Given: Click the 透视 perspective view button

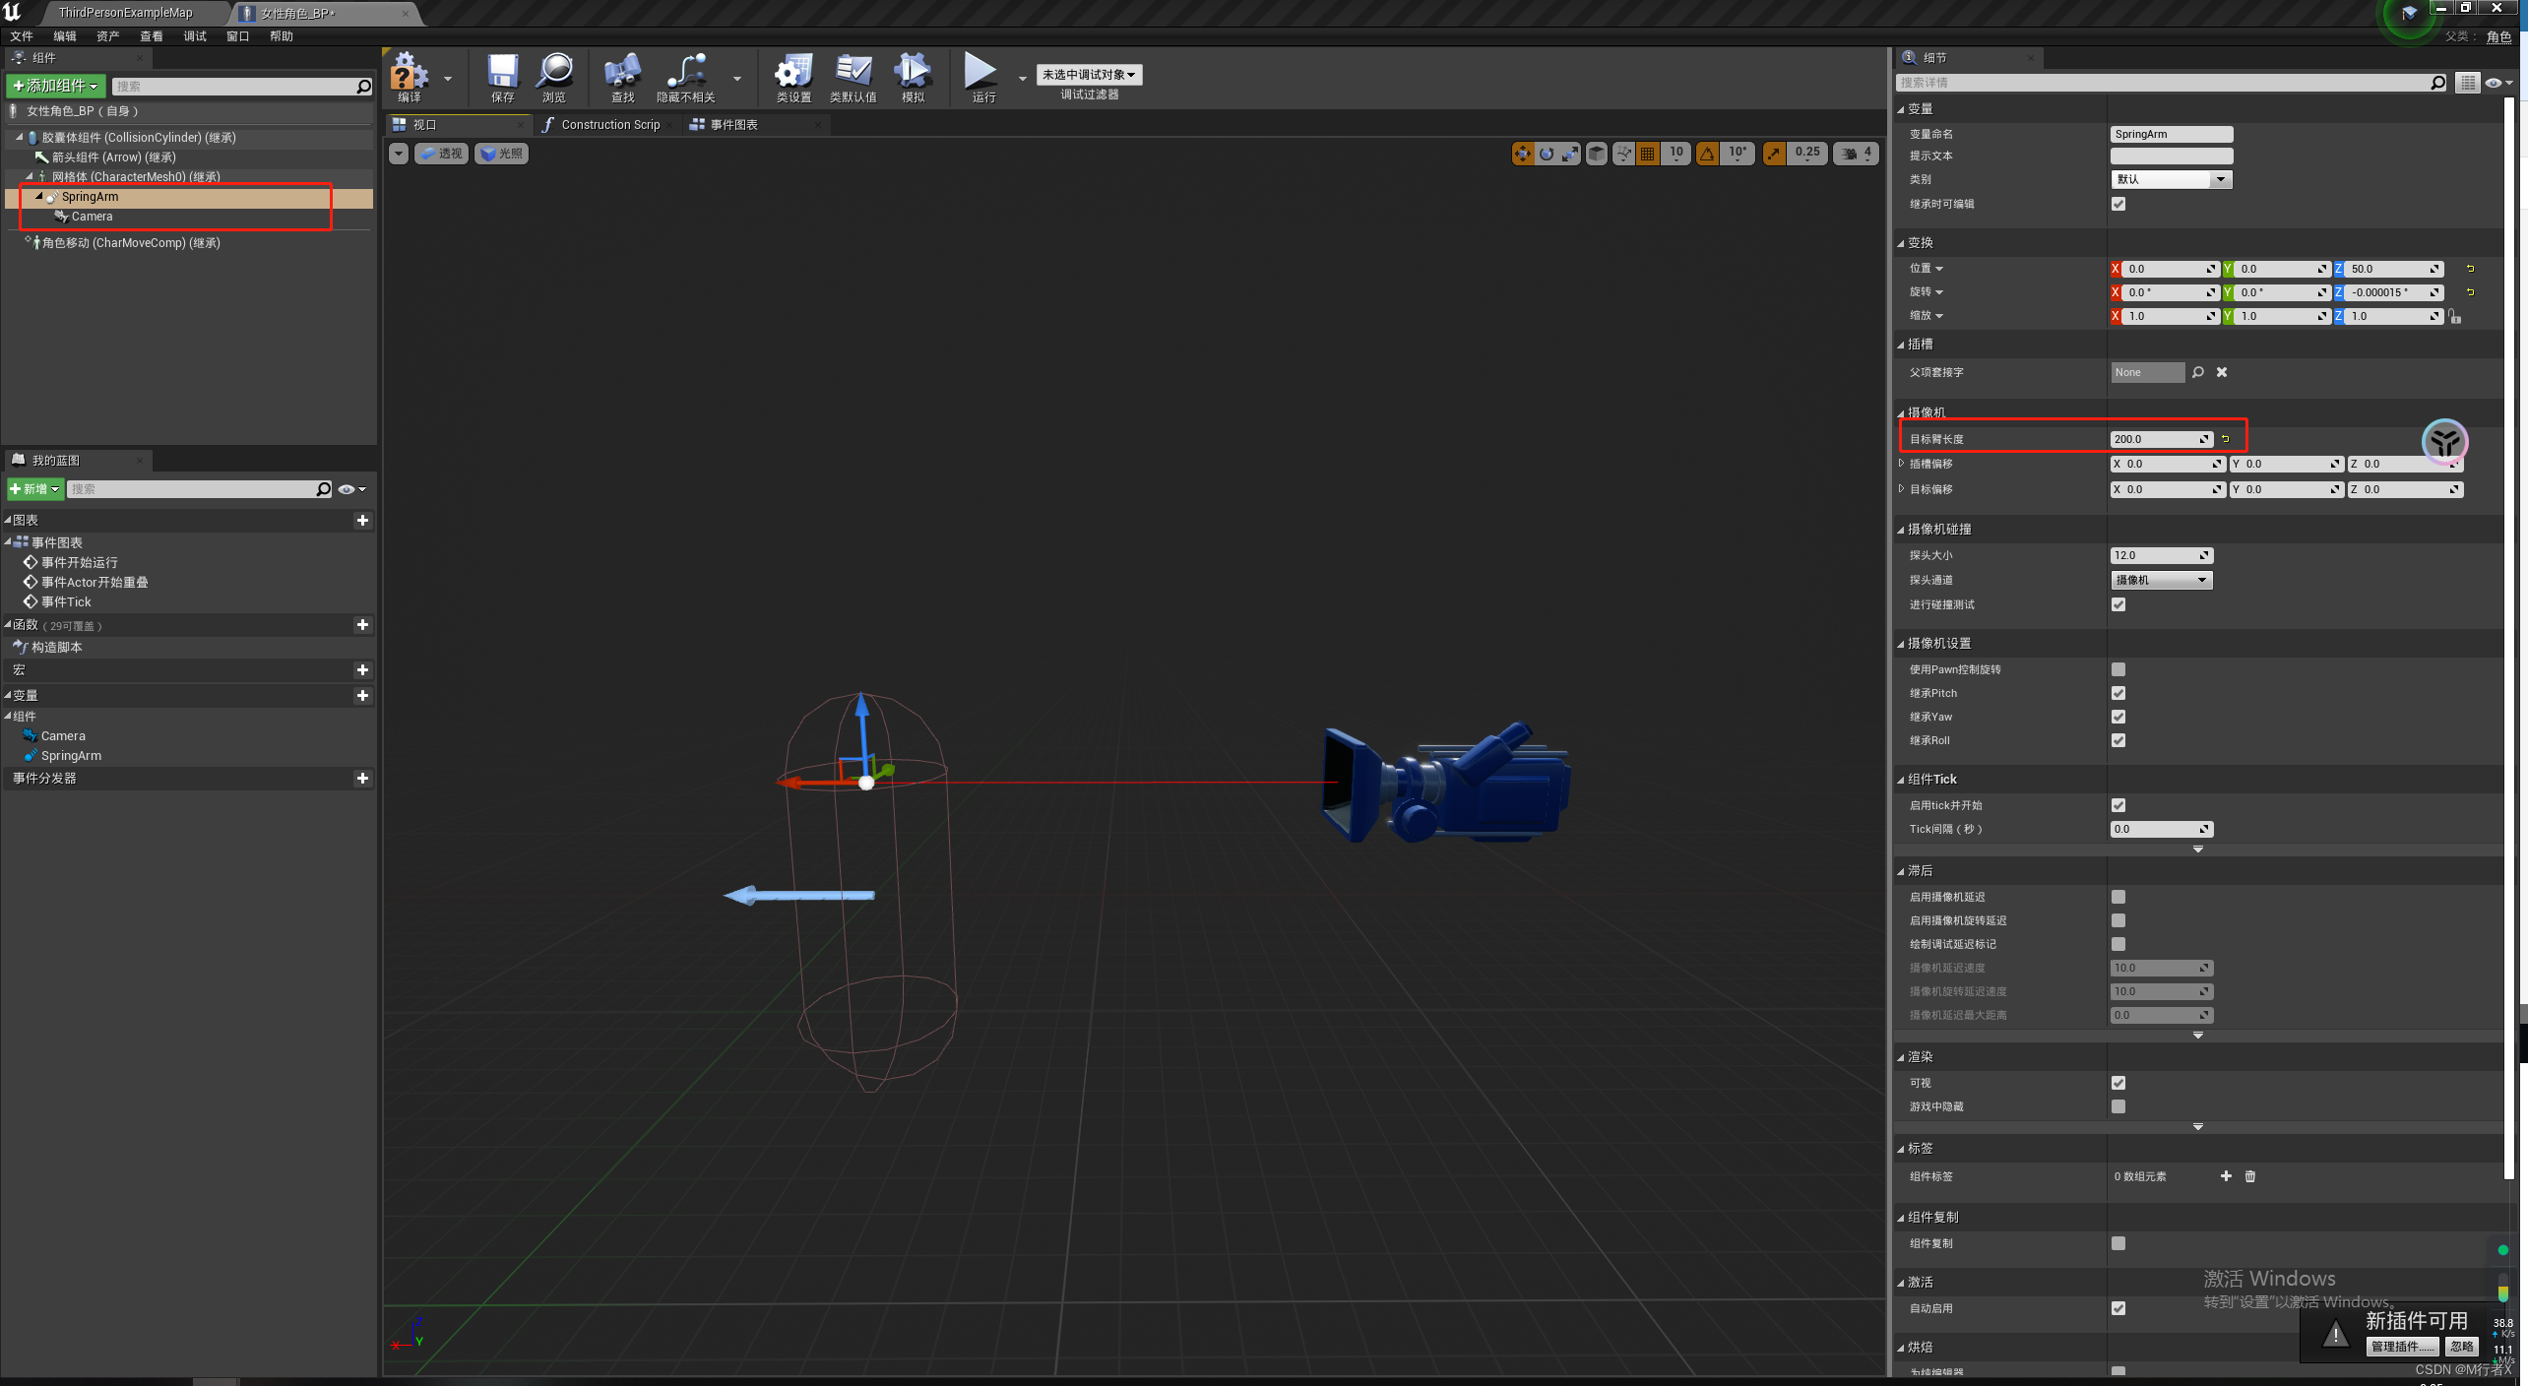Looking at the screenshot, I should (441, 154).
